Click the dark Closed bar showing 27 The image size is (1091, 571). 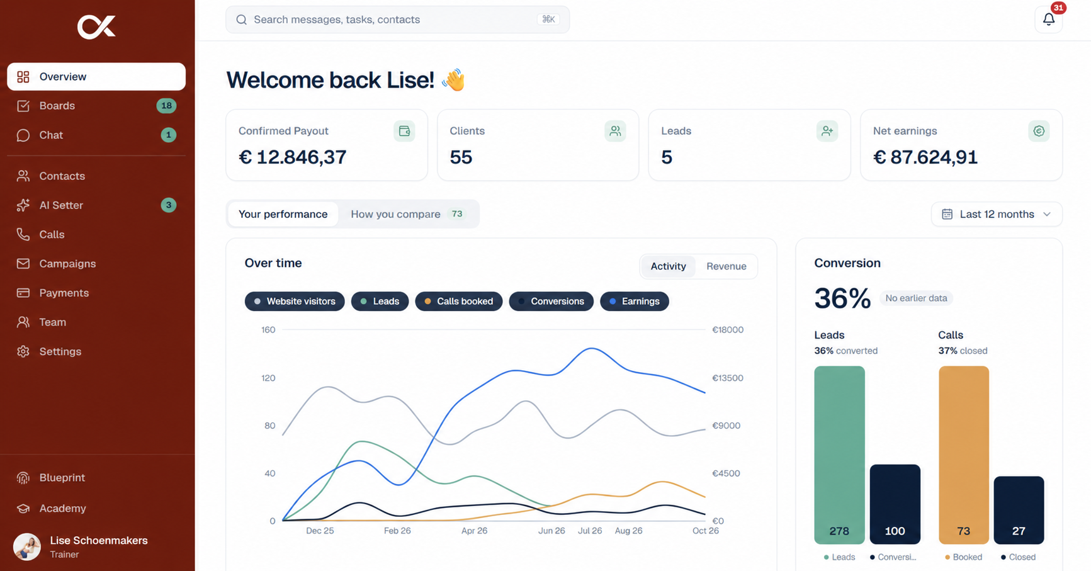point(1019,510)
